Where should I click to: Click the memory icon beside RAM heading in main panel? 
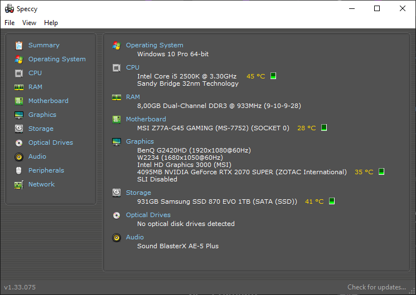(x=117, y=97)
